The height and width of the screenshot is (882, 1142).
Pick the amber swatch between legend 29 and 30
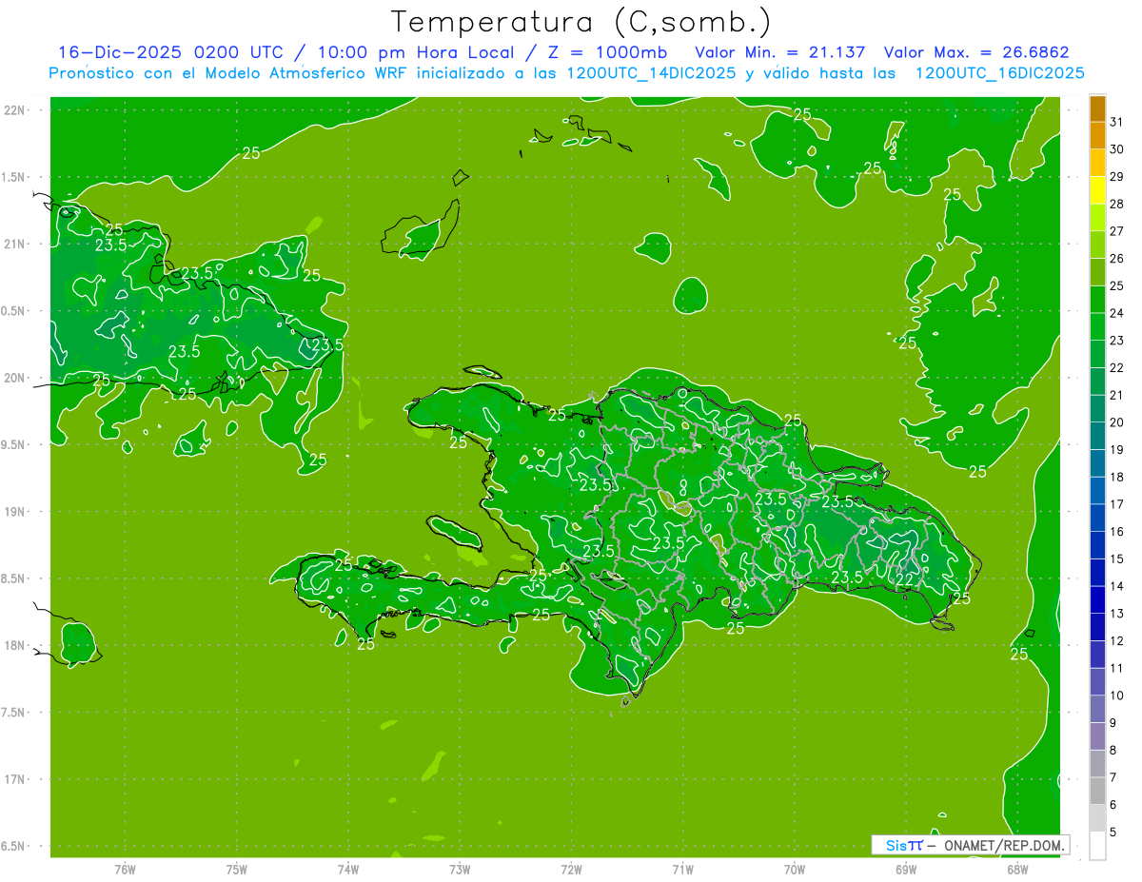point(1097,163)
